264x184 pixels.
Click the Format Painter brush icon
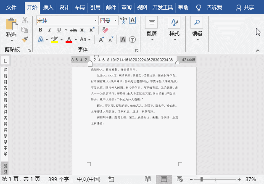[25, 39]
